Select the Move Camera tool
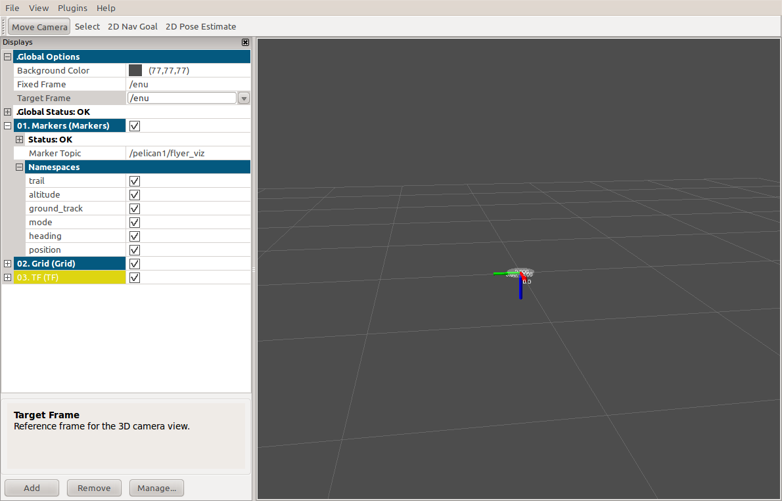 (39, 27)
